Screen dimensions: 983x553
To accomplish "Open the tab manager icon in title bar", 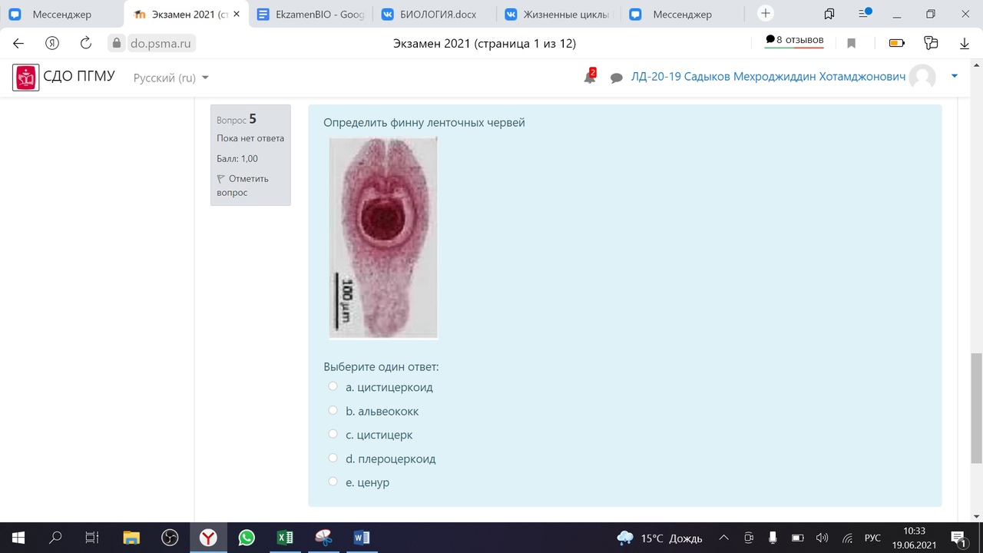I will (829, 14).
